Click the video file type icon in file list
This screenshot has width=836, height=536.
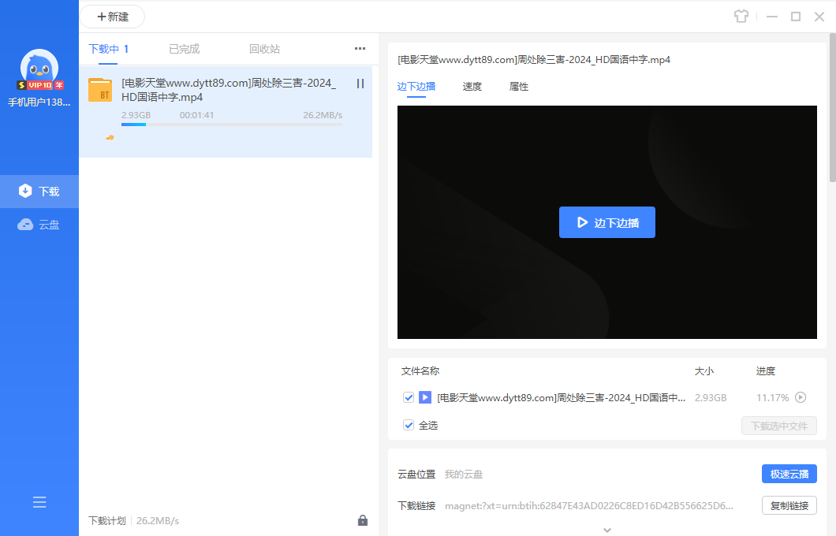coord(424,398)
